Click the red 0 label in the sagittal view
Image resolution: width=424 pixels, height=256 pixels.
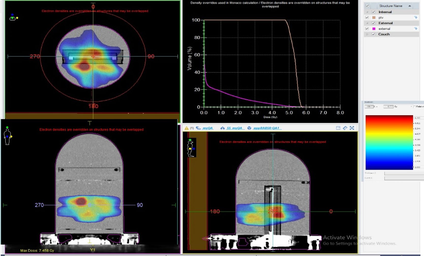point(331,211)
